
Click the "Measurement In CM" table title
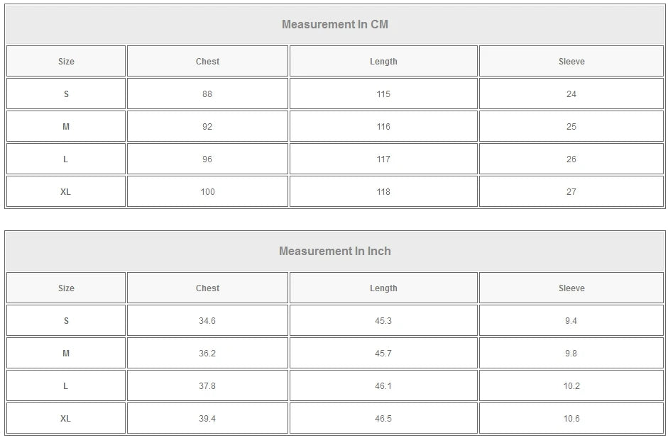pos(334,25)
